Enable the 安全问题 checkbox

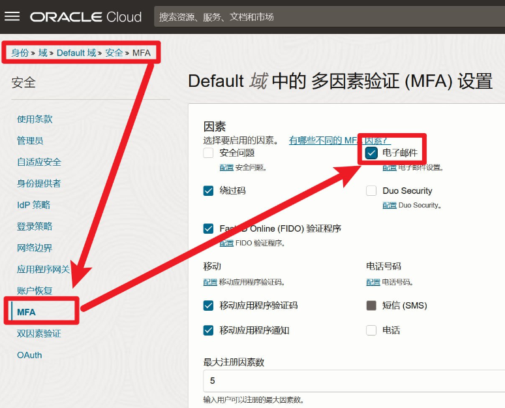[209, 153]
